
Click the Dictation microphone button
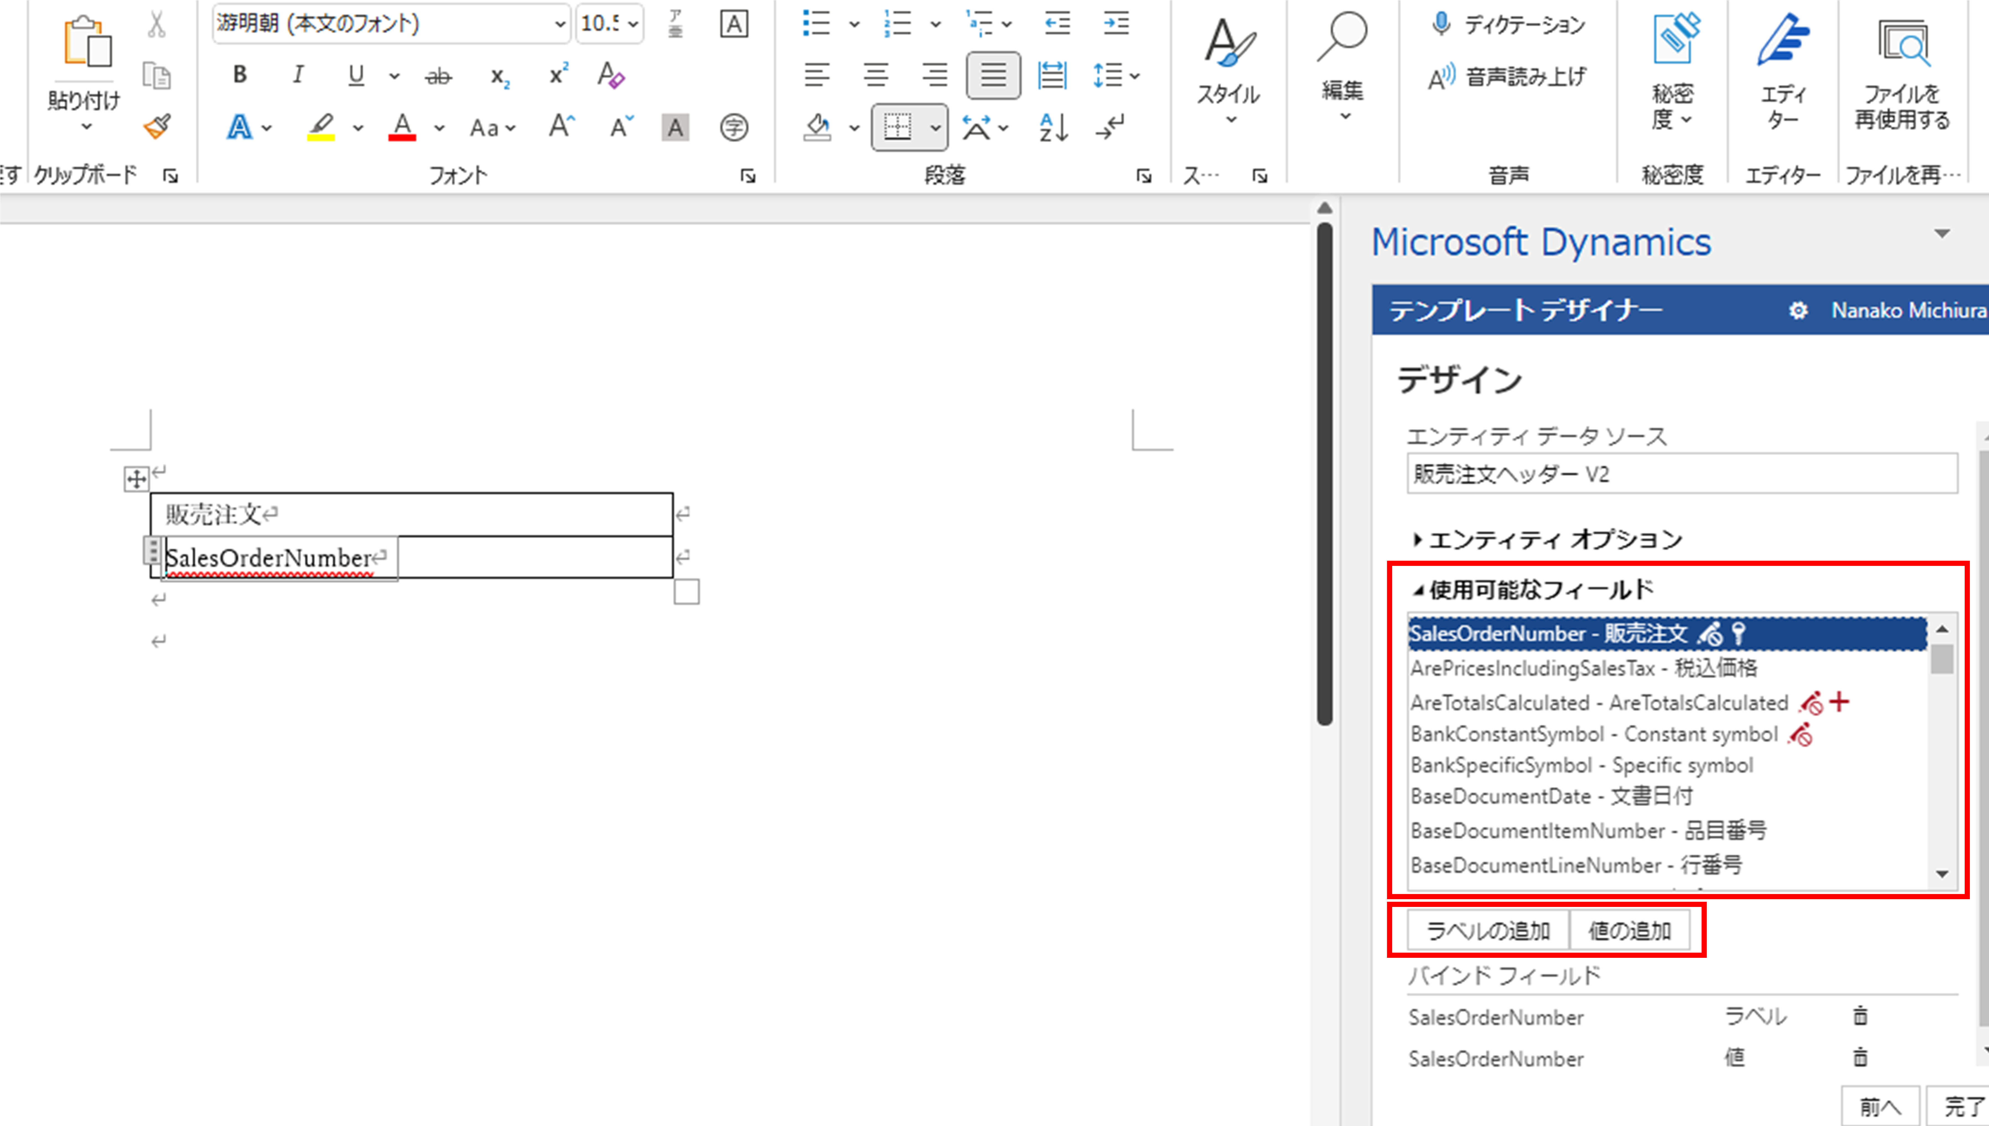tap(1507, 25)
